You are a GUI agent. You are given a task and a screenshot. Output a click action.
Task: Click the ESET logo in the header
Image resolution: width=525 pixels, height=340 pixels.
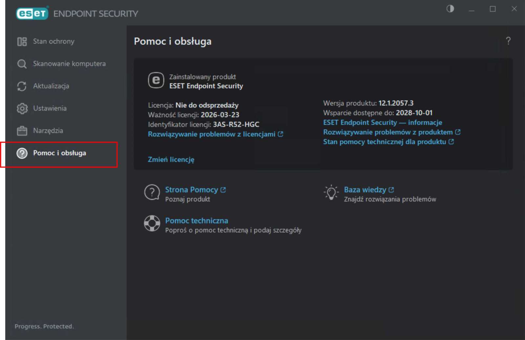click(x=32, y=13)
